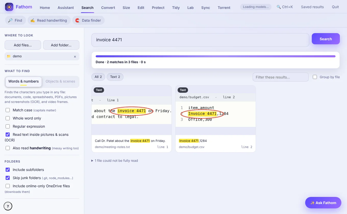The height and width of the screenshot is (214, 347).
Task: Open the Convert tab
Action: pyautogui.click(x=108, y=8)
